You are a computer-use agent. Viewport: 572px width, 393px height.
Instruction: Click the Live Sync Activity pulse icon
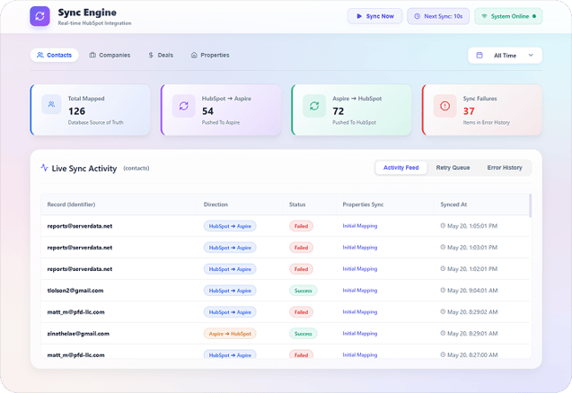click(x=45, y=168)
